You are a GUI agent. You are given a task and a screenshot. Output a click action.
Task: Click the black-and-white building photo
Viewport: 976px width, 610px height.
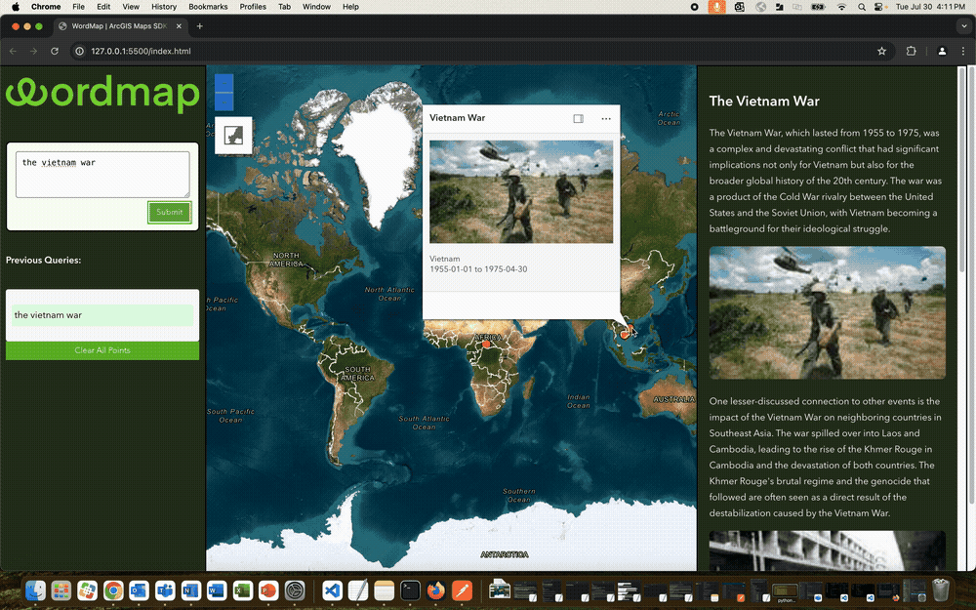tap(828, 550)
